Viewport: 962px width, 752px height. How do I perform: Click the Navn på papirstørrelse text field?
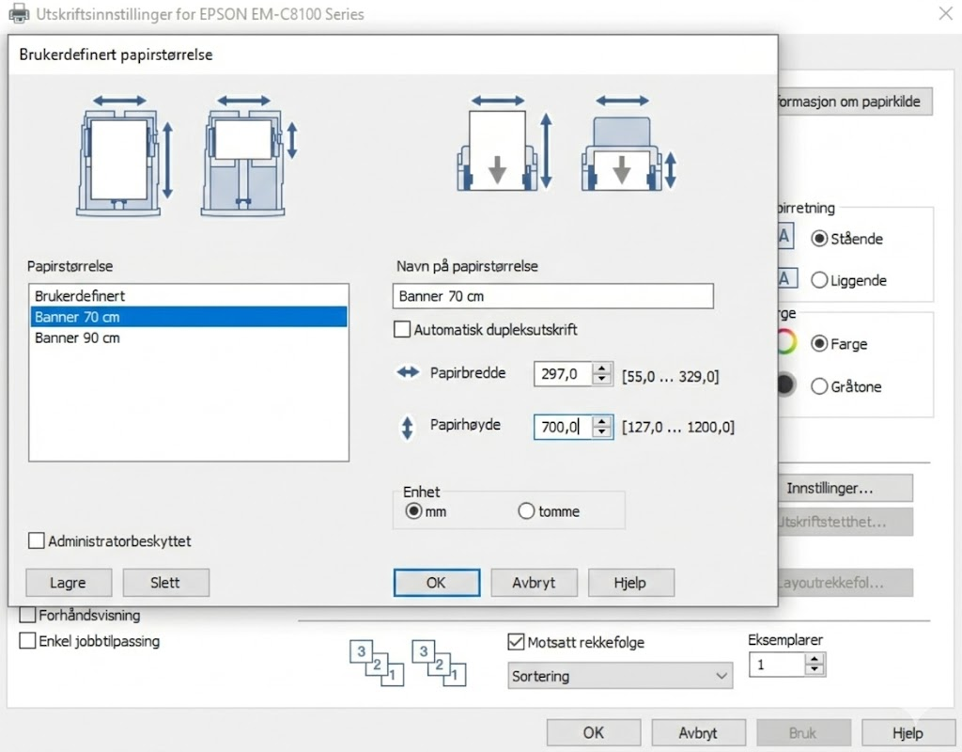(x=552, y=296)
